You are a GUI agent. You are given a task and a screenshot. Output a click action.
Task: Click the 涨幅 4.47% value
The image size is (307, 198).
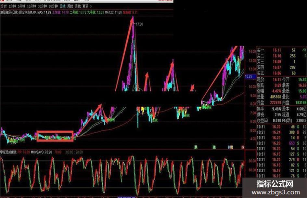tap(276, 91)
